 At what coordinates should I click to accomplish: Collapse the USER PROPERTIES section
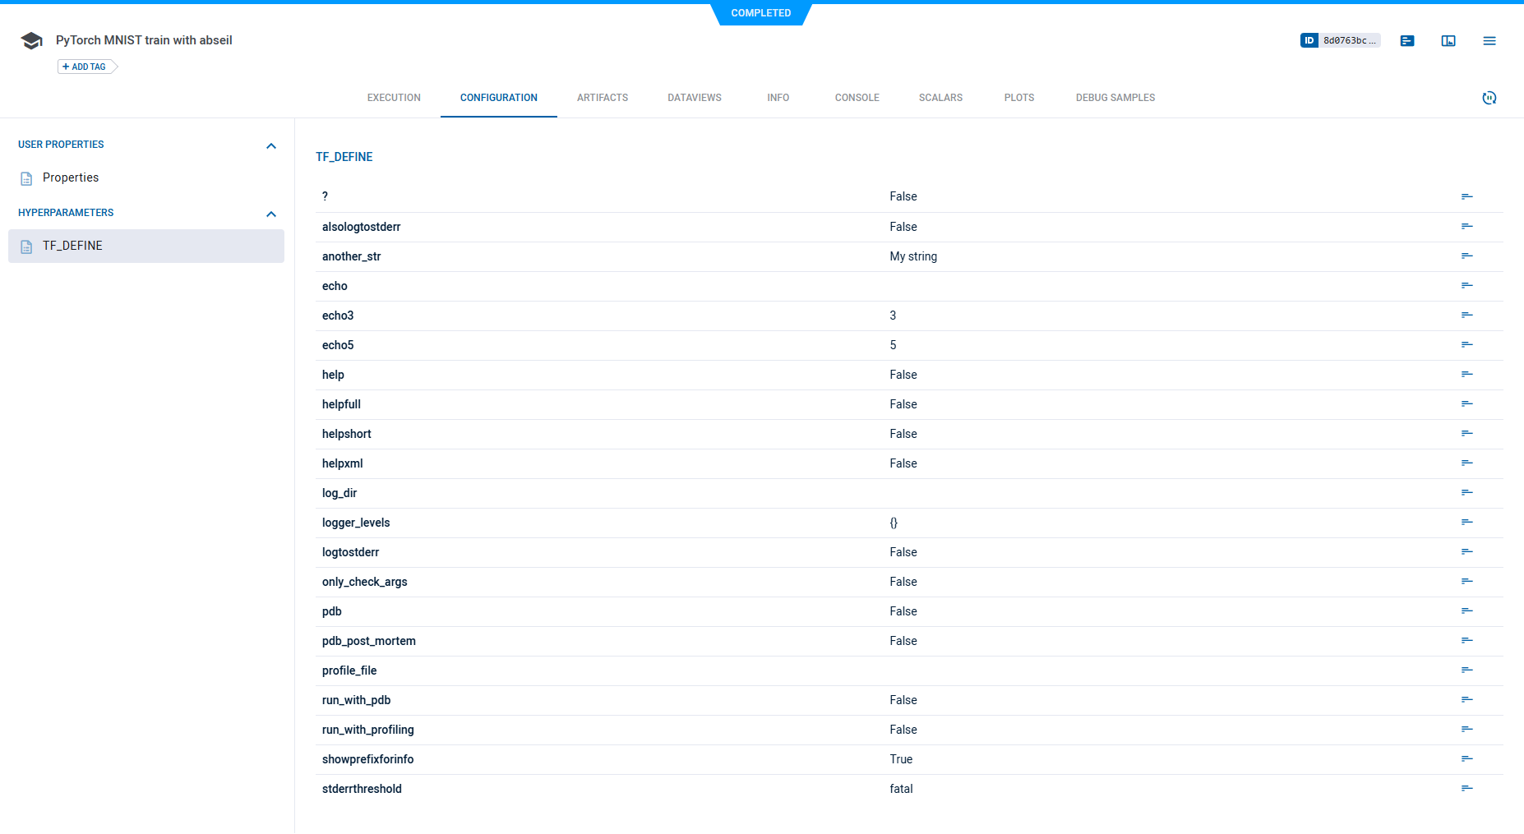(271, 145)
